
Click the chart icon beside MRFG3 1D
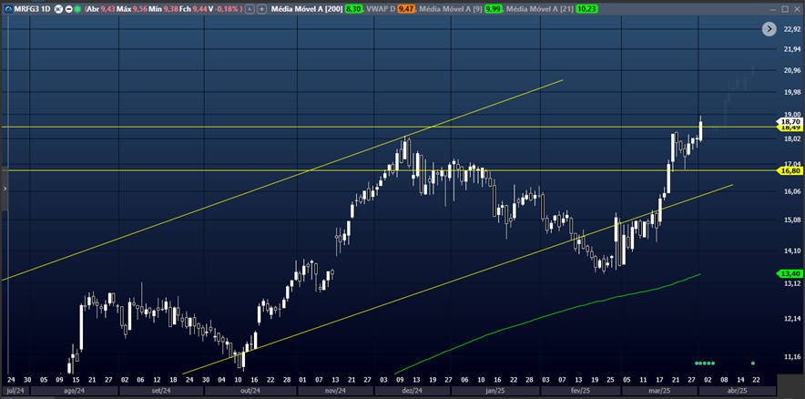(x=7, y=7)
